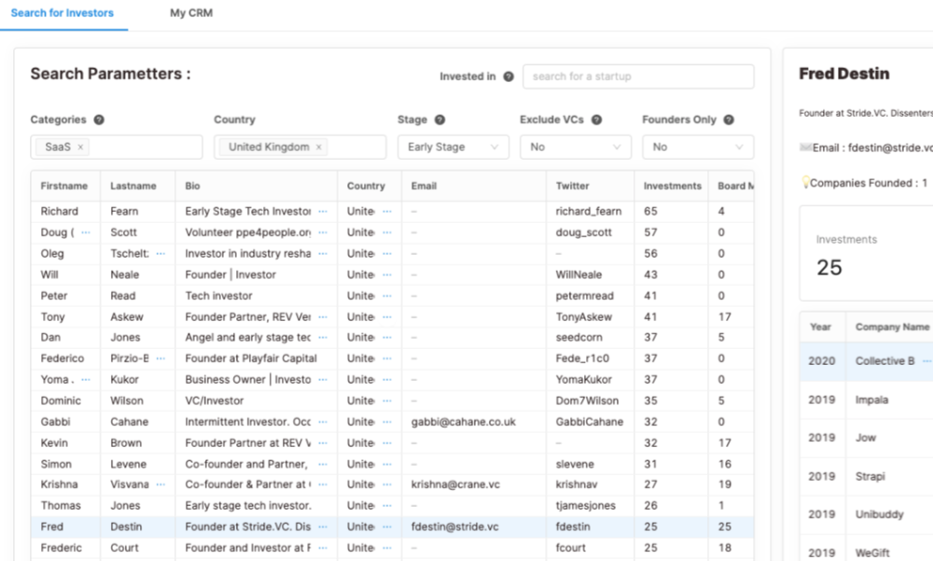Click inside the Country input box

[x=299, y=147]
